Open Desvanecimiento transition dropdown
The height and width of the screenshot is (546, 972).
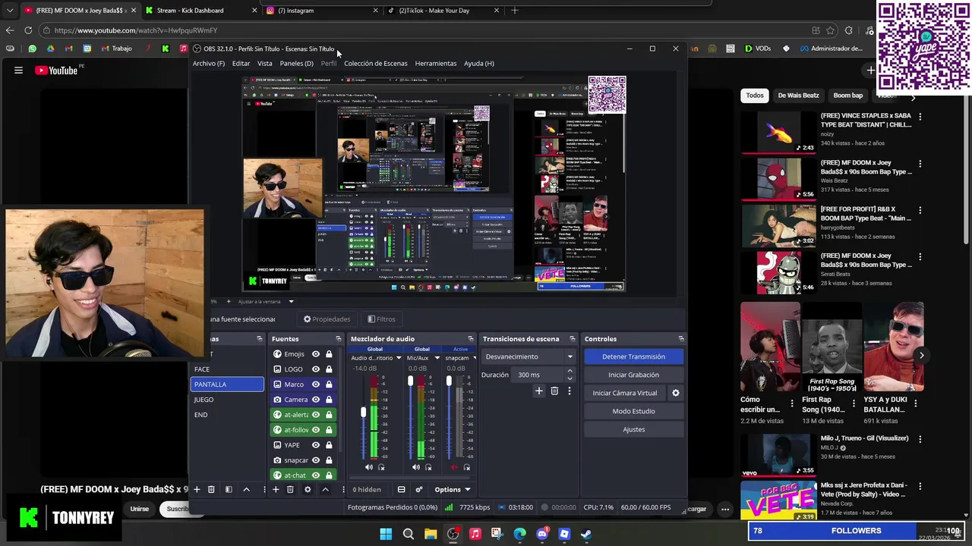[529, 356]
